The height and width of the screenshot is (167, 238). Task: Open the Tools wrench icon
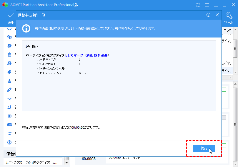[x=229, y=16]
